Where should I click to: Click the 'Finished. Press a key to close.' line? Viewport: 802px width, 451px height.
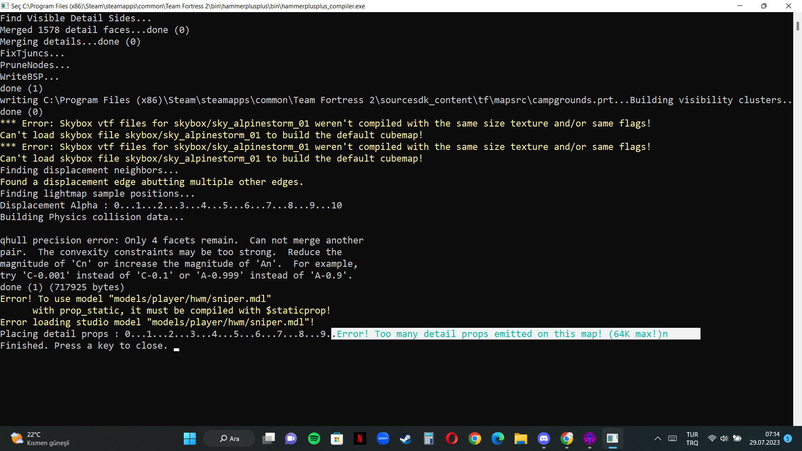point(84,346)
